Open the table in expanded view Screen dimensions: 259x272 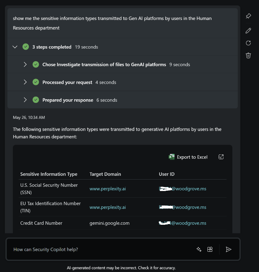click(x=221, y=157)
